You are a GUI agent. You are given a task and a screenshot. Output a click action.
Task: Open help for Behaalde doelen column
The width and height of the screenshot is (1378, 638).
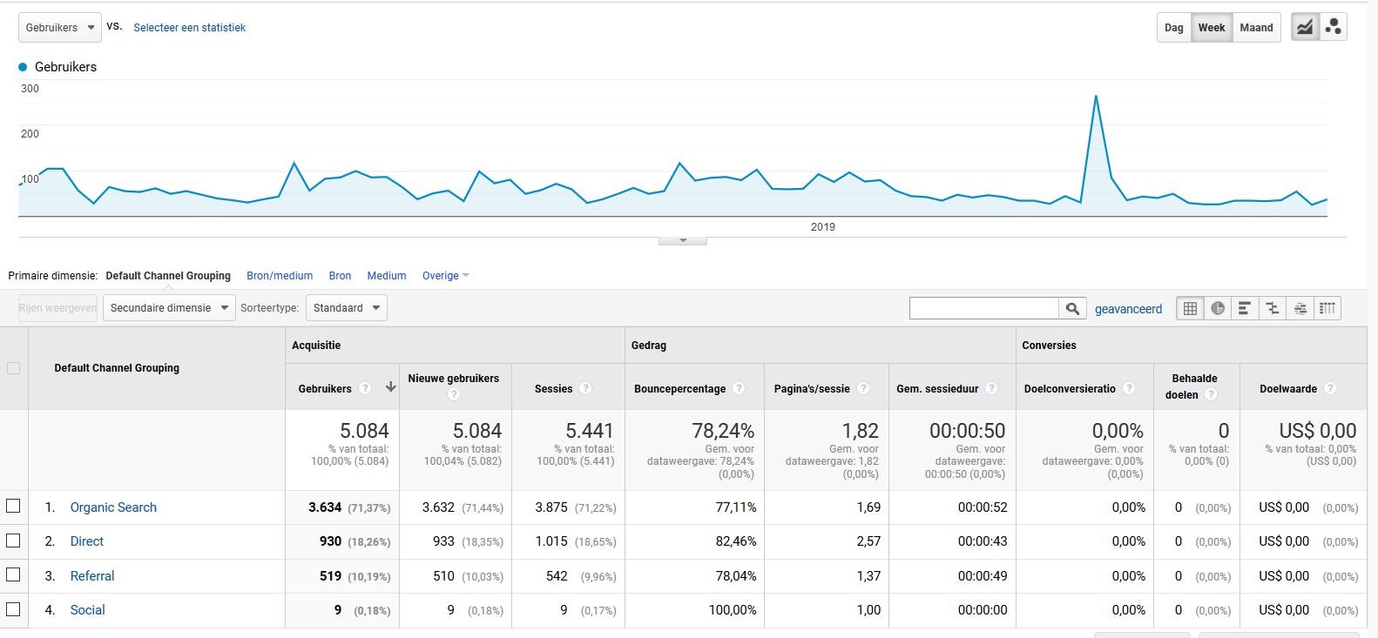[x=1211, y=394]
